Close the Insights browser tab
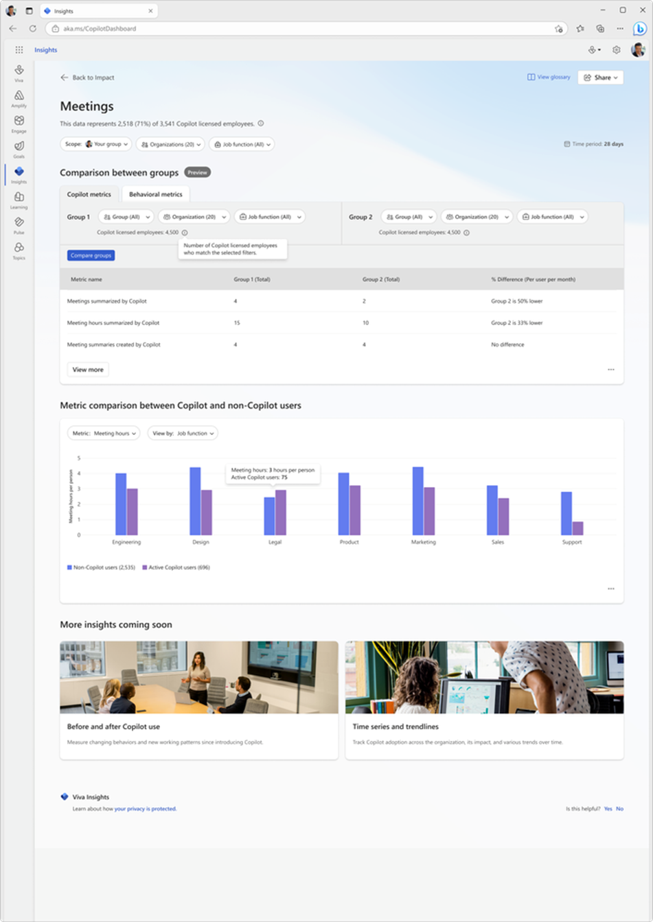The width and height of the screenshot is (653, 922). pos(150,11)
